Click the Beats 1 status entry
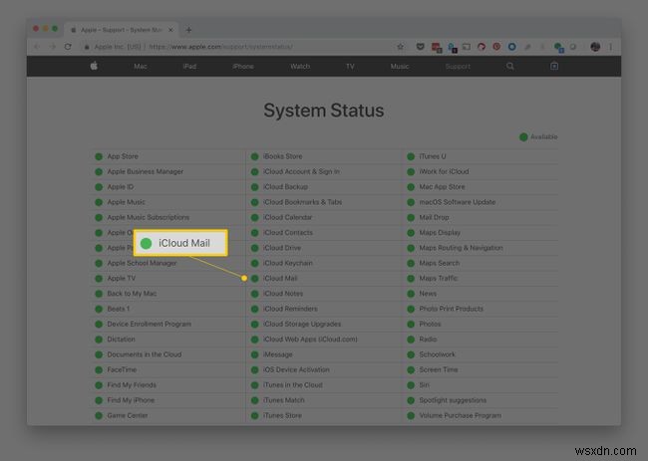The image size is (648, 461). click(x=119, y=309)
